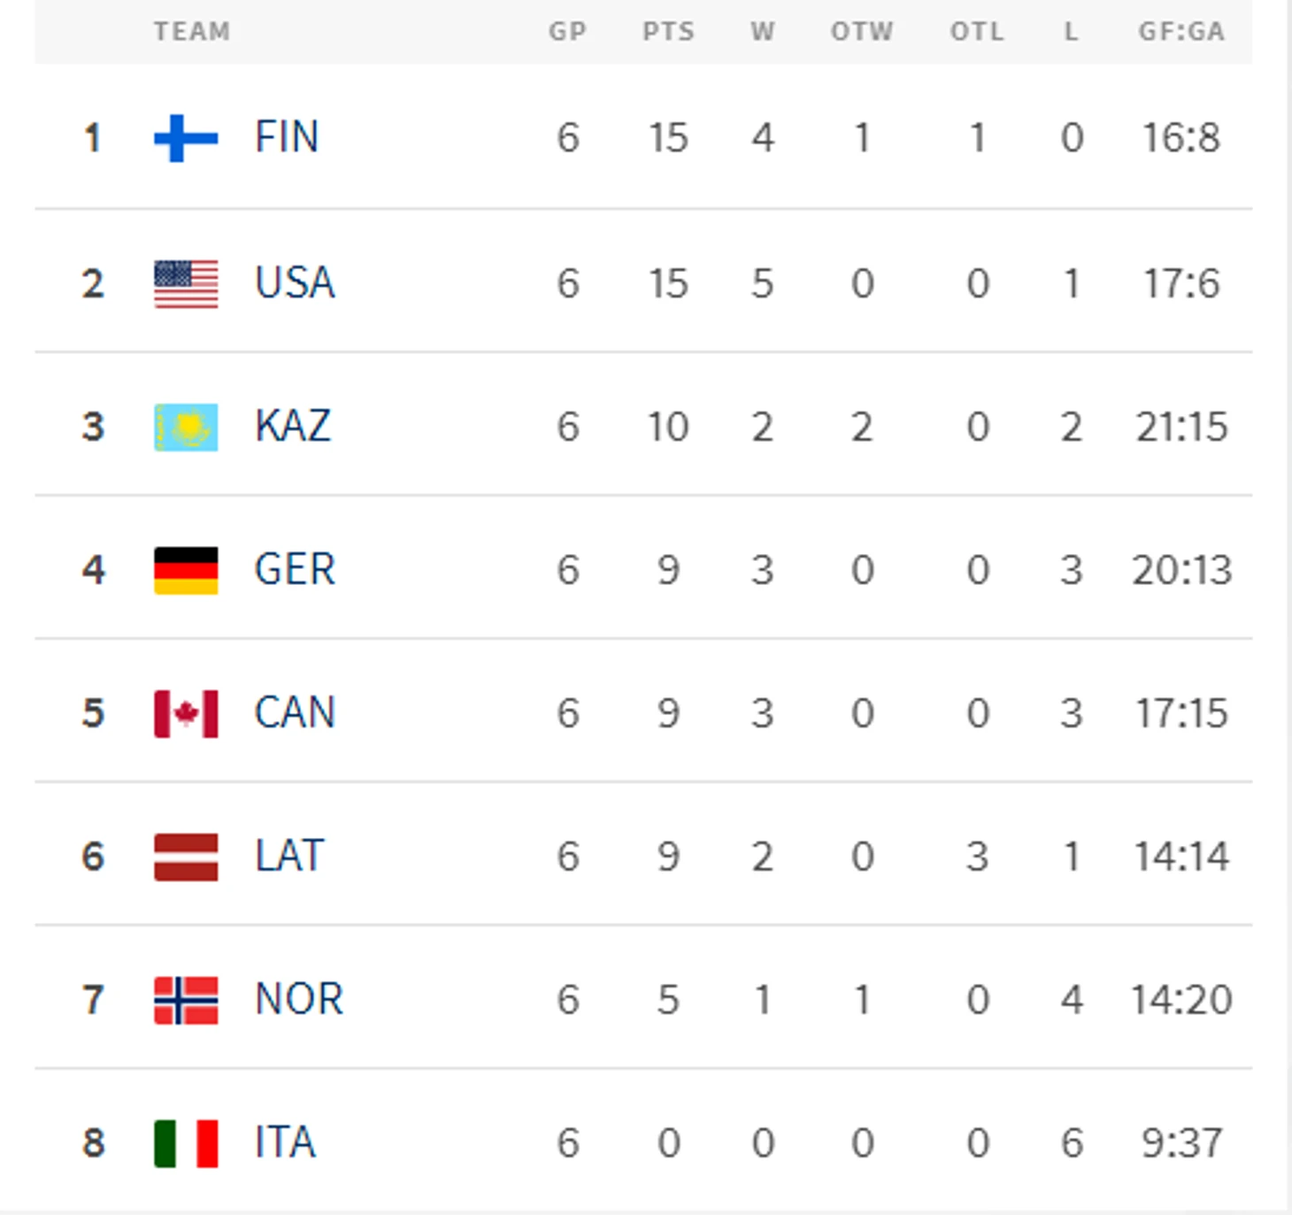The height and width of the screenshot is (1215, 1292).
Task: Click the Finland flag icon
Action: click(186, 138)
